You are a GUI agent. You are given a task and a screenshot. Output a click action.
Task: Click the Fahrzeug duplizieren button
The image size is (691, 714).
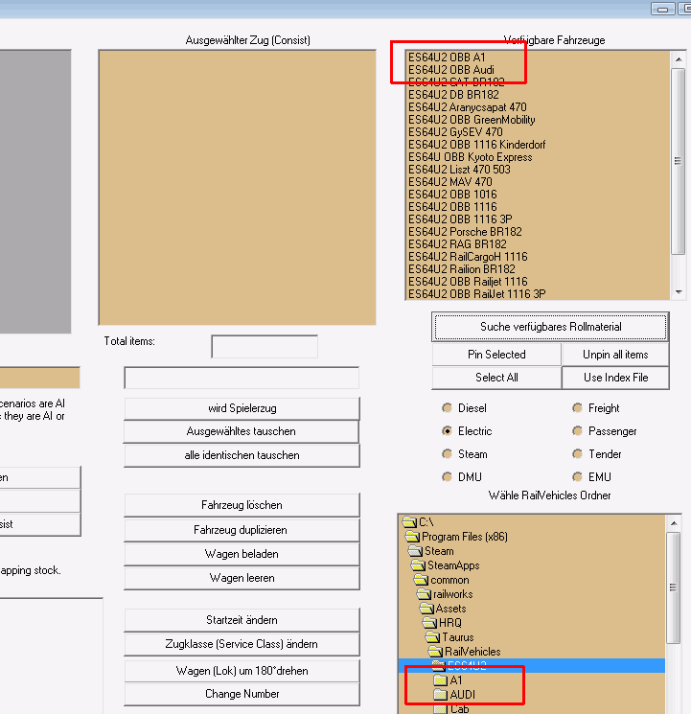(242, 530)
